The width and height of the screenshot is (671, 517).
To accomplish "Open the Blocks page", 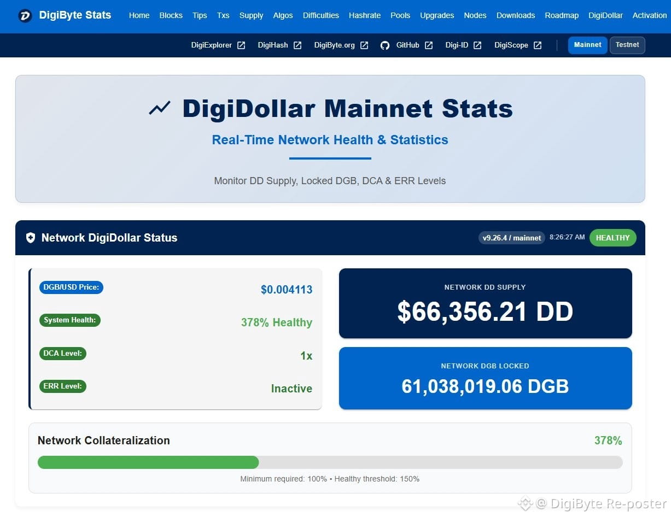I will [171, 15].
